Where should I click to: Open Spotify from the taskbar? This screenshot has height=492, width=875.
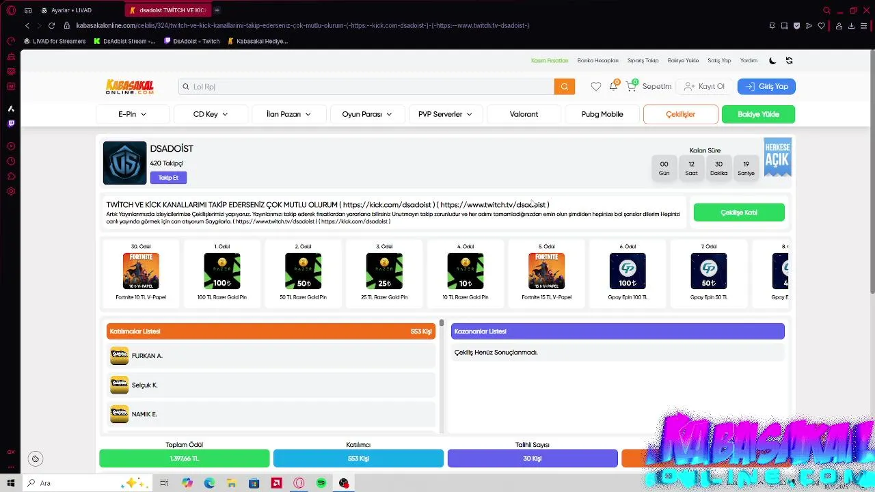tap(321, 483)
